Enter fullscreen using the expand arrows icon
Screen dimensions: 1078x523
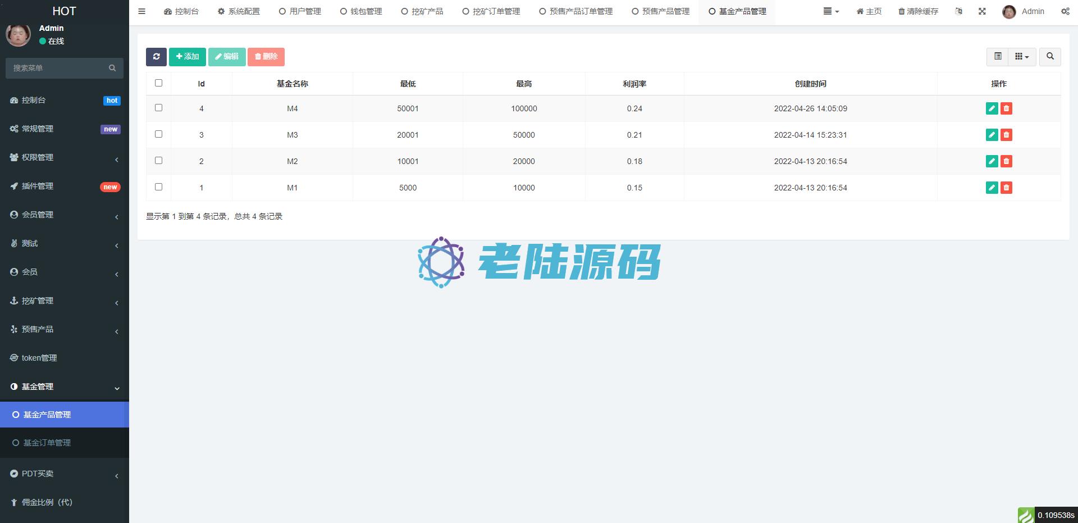click(x=982, y=11)
